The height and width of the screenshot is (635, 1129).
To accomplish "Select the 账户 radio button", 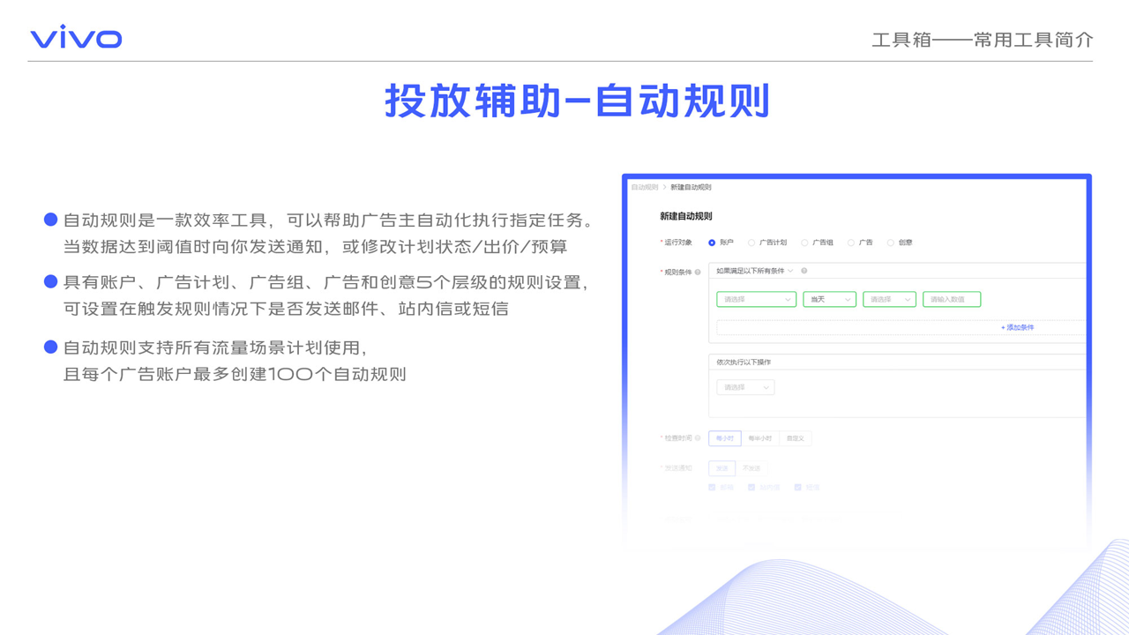I will tap(712, 243).
